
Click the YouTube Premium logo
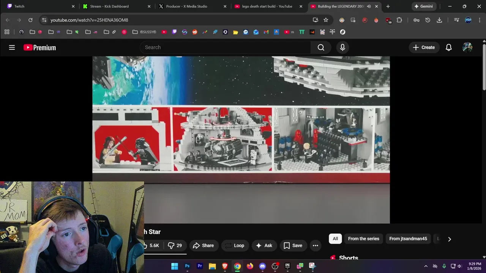click(39, 47)
